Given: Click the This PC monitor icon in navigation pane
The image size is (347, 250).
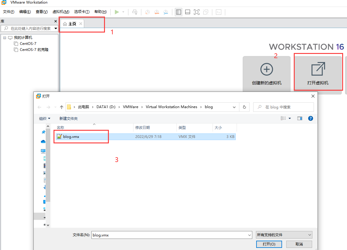Looking at the screenshot, I should [43, 151].
